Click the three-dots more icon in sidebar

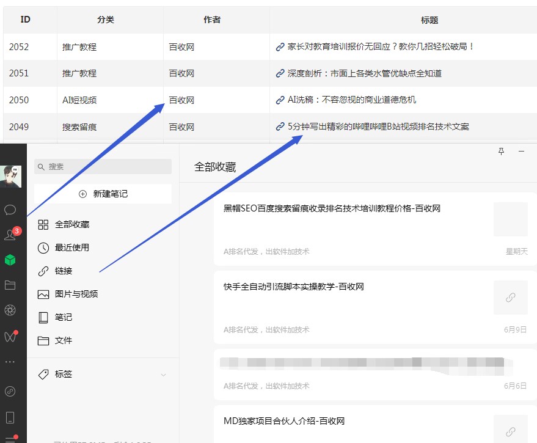(10, 362)
